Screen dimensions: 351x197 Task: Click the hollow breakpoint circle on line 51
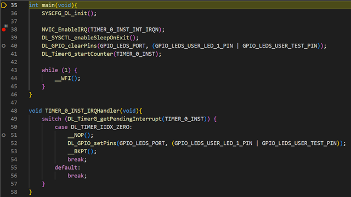click(x=4, y=135)
